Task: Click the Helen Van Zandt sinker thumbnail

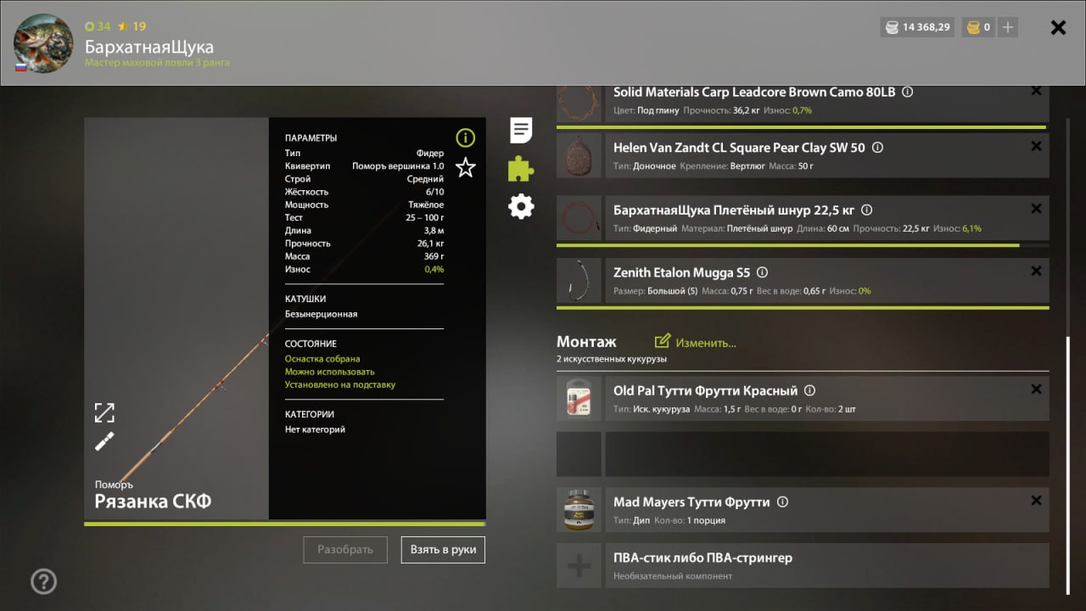Action: tap(579, 155)
